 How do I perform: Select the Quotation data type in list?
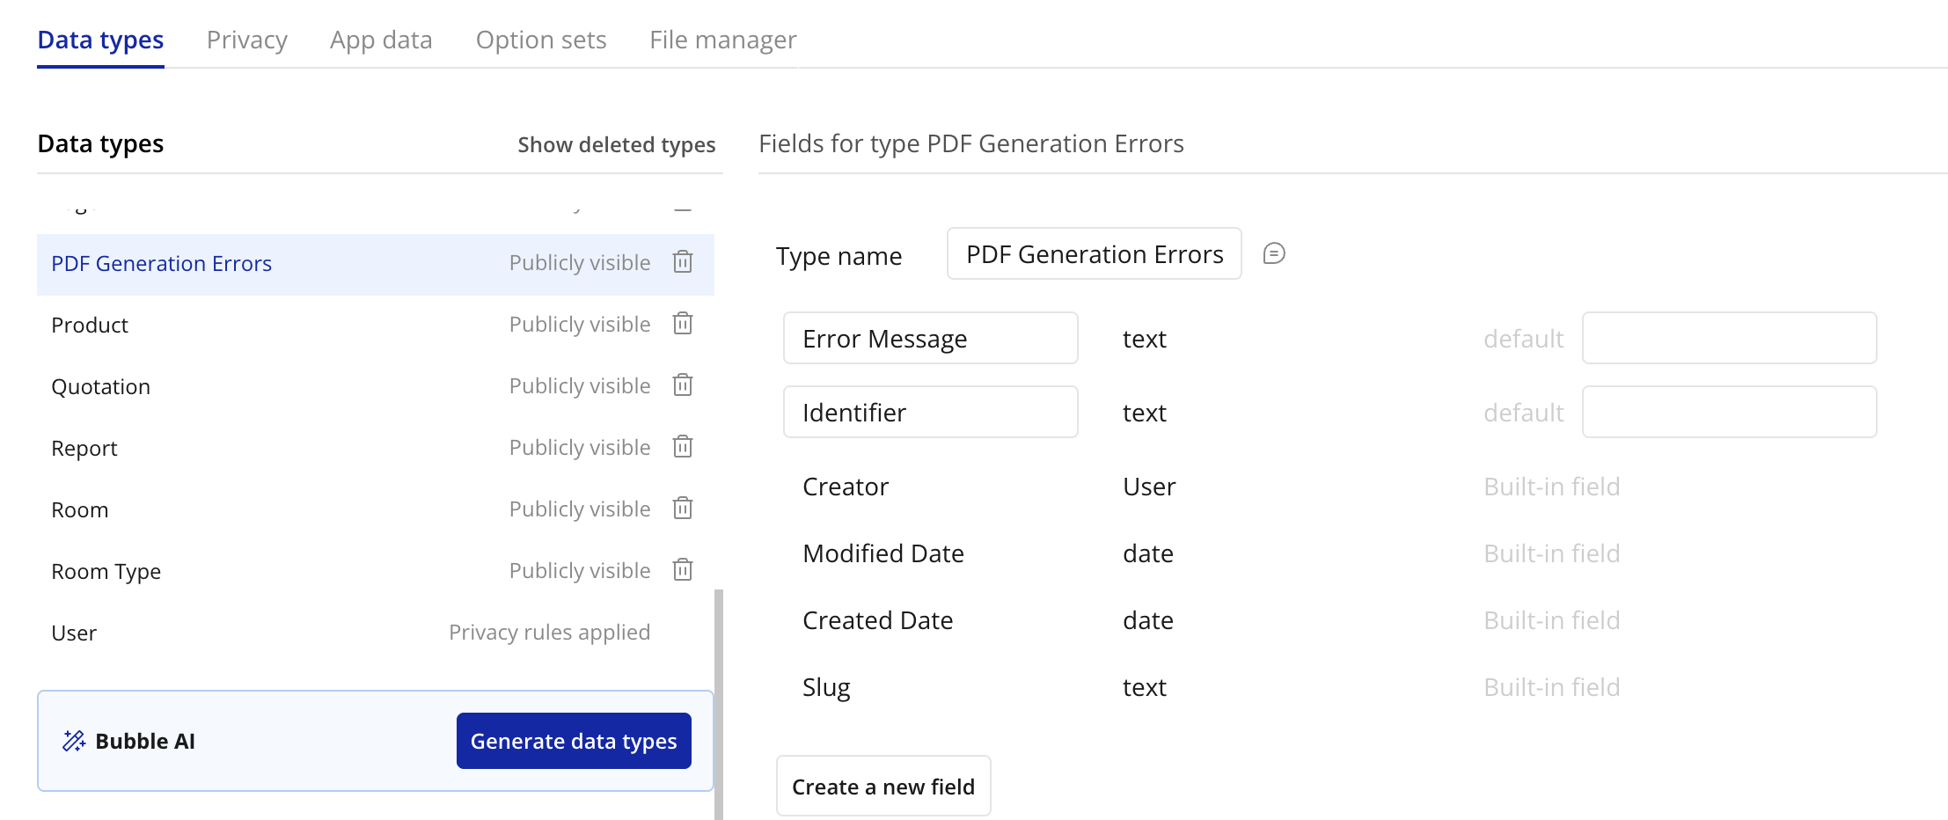101,386
